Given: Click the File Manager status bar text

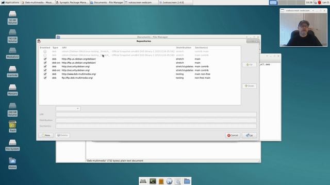Looking at the screenshot, I should [x=114, y=161].
